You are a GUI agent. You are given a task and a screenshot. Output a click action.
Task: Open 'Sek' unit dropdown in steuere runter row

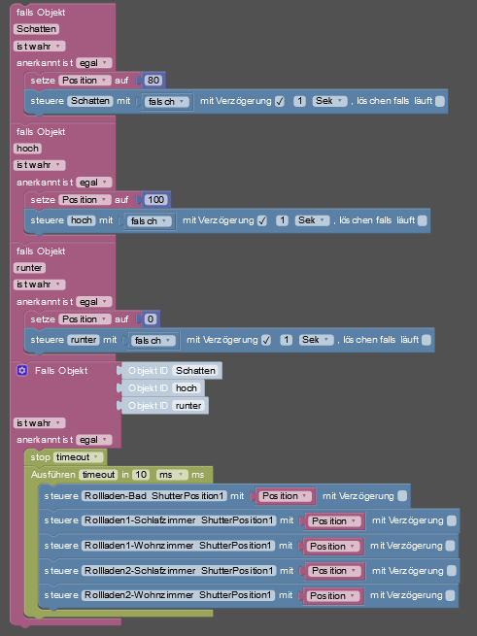pos(316,340)
